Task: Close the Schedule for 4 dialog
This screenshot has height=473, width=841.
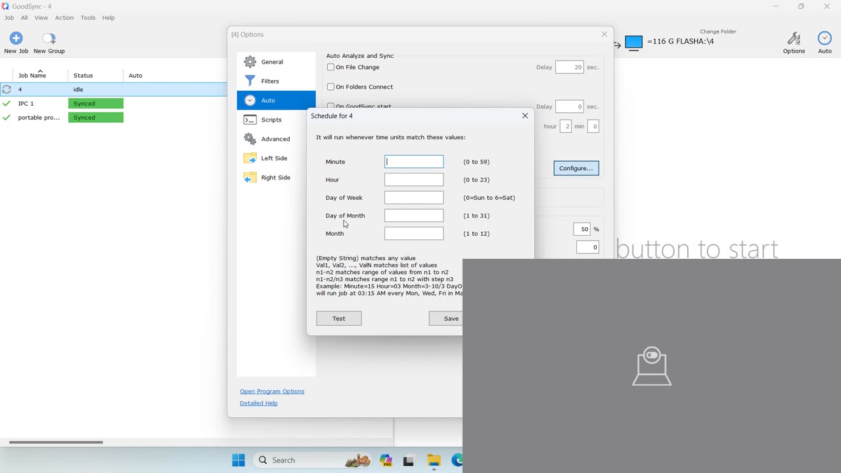Action: (525, 116)
